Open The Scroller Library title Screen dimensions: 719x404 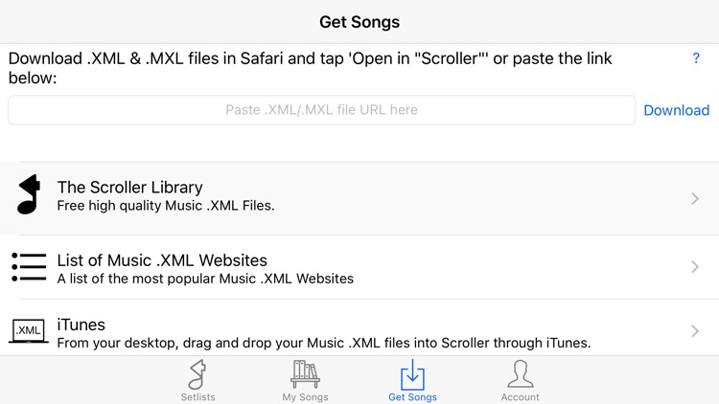pos(129,188)
